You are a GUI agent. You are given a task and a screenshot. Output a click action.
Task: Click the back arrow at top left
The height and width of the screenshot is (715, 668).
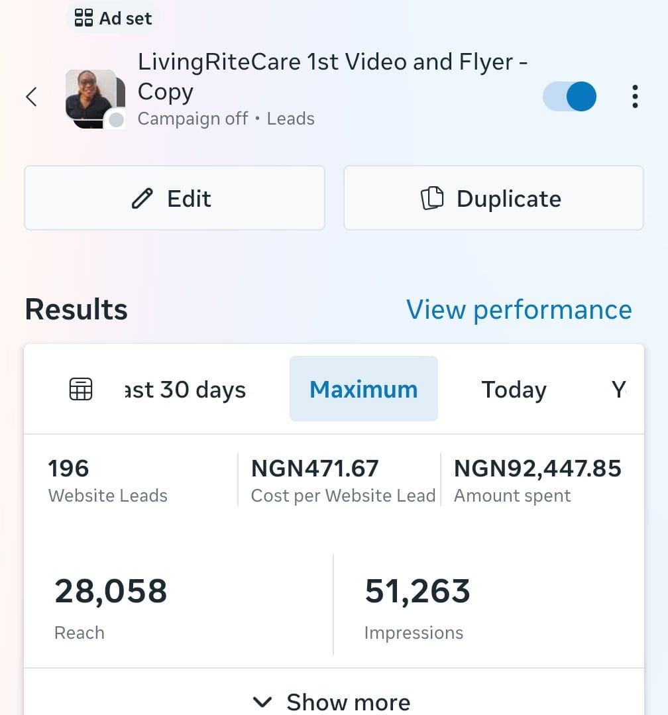click(x=31, y=97)
